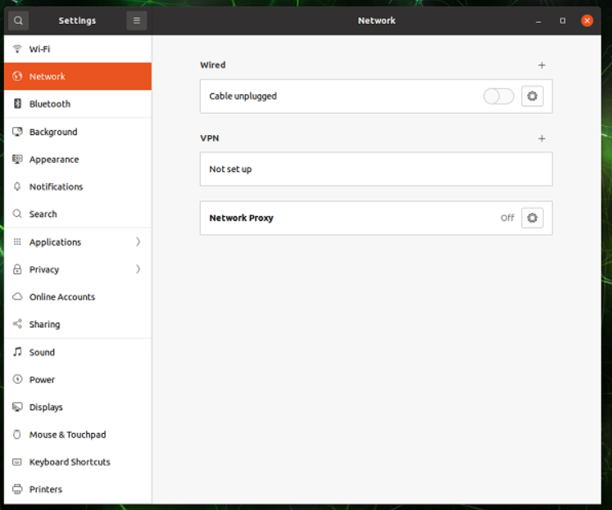Click the Network title in header bar
The image size is (612, 510).
(377, 20)
